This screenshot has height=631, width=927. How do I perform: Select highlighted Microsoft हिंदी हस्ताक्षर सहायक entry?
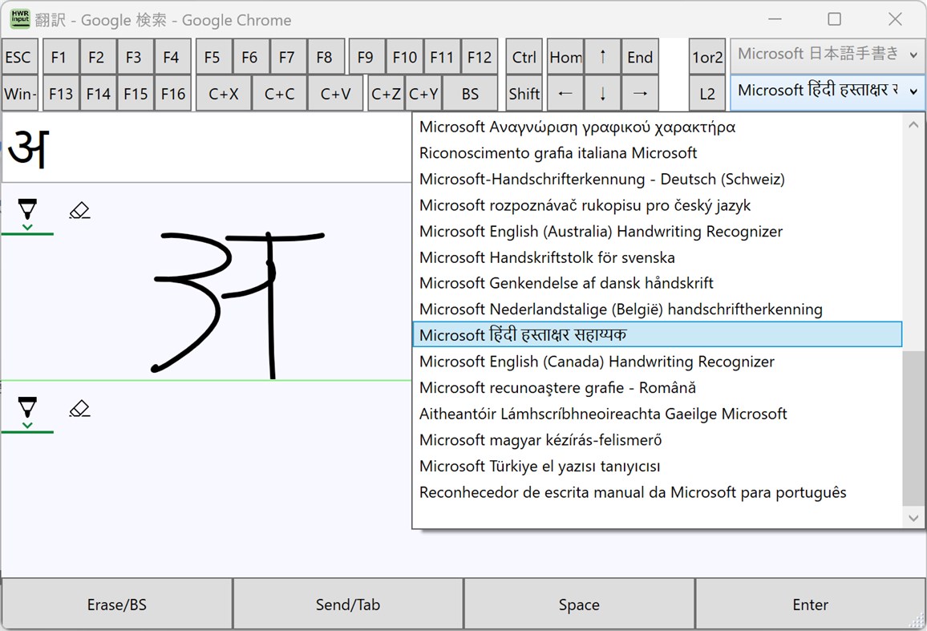657,334
